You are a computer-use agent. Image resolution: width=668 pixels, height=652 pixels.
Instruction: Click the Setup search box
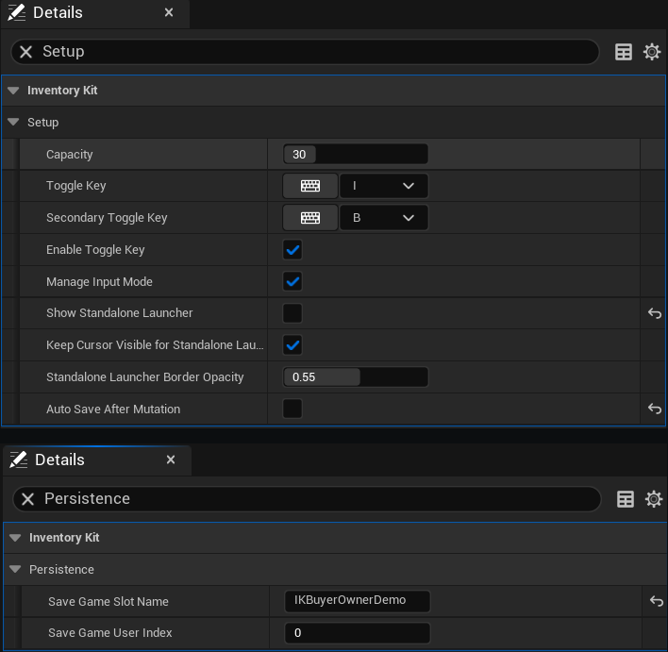[305, 52]
